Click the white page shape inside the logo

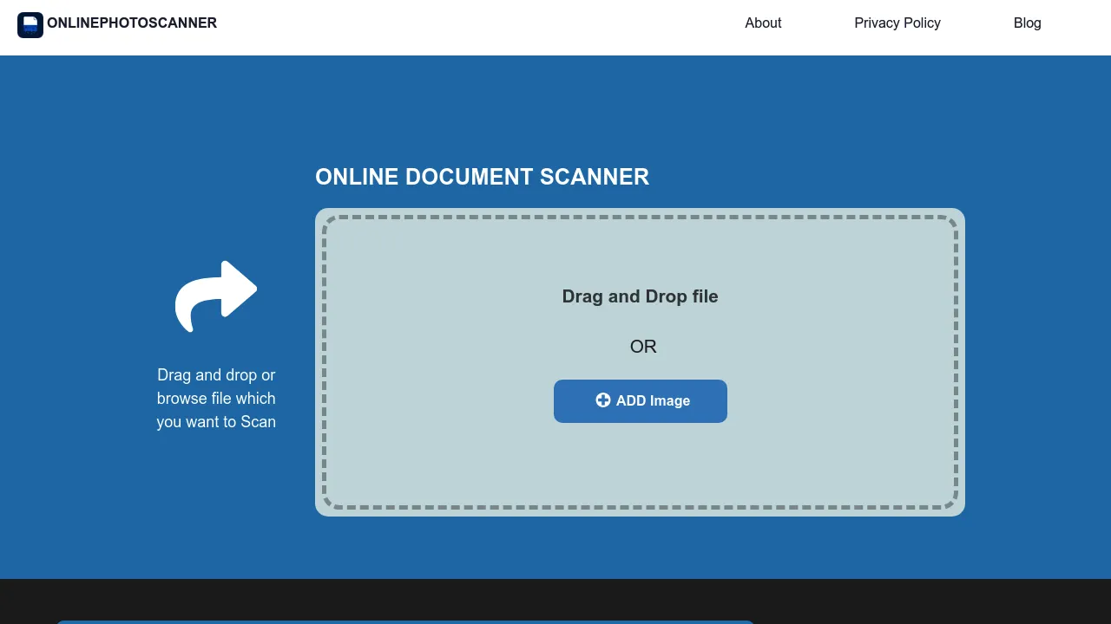30,22
